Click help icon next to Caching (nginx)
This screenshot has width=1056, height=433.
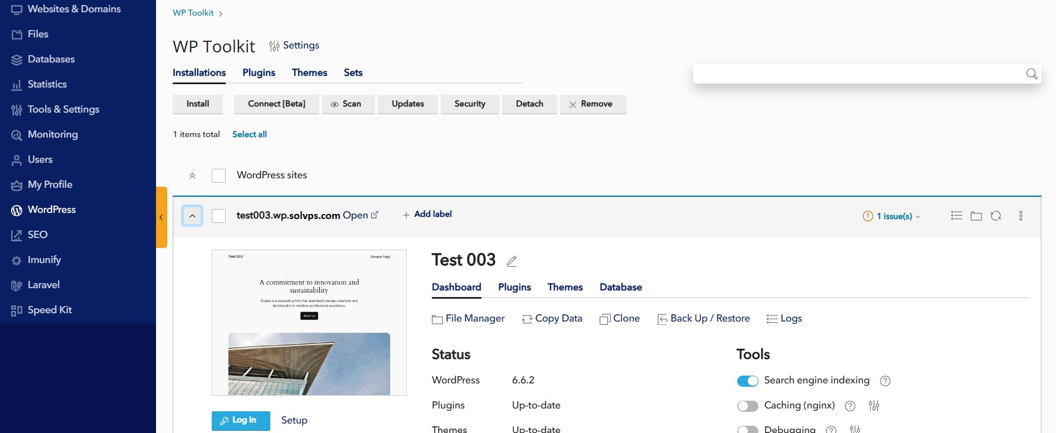(850, 406)
